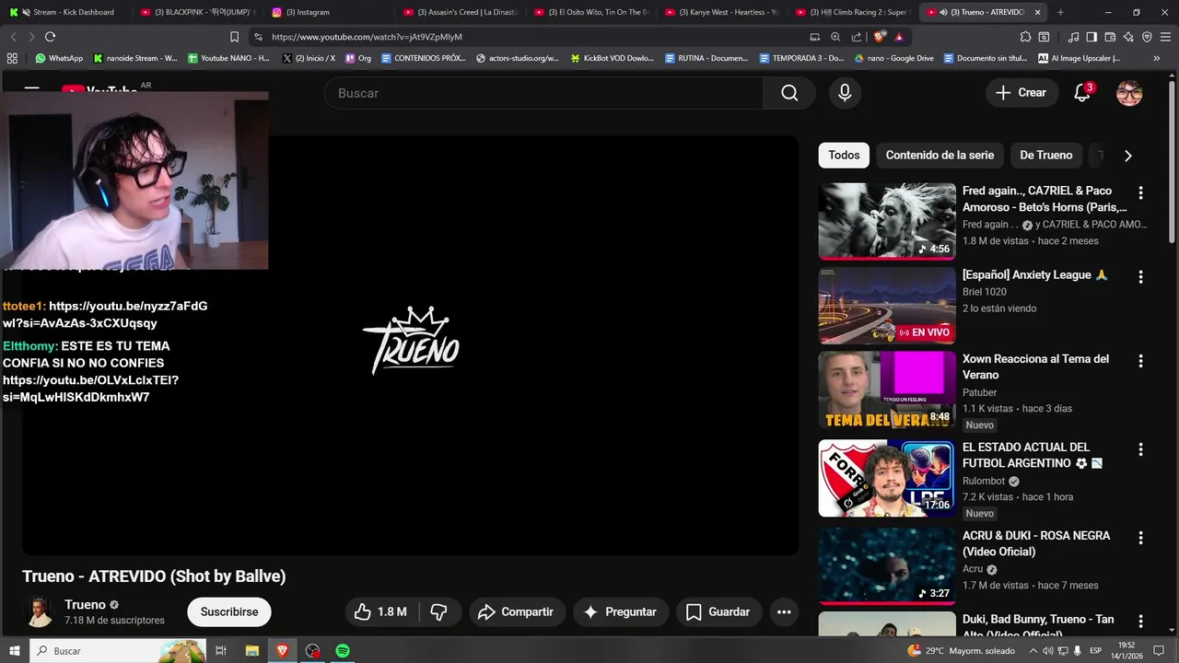Open media control music note icon
Screen dimensions: 1179x663
point(1073,37)
